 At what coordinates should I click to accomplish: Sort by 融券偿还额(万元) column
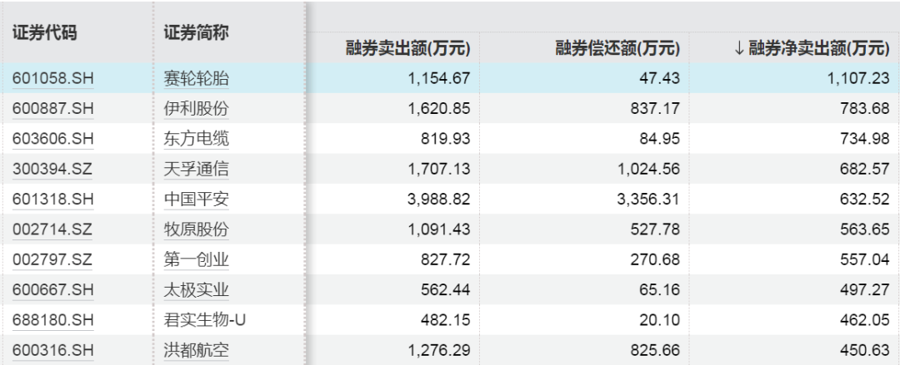[618, 49]
